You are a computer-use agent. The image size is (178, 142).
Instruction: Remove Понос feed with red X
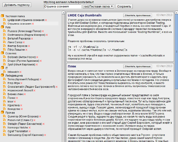tap(17, 98)
